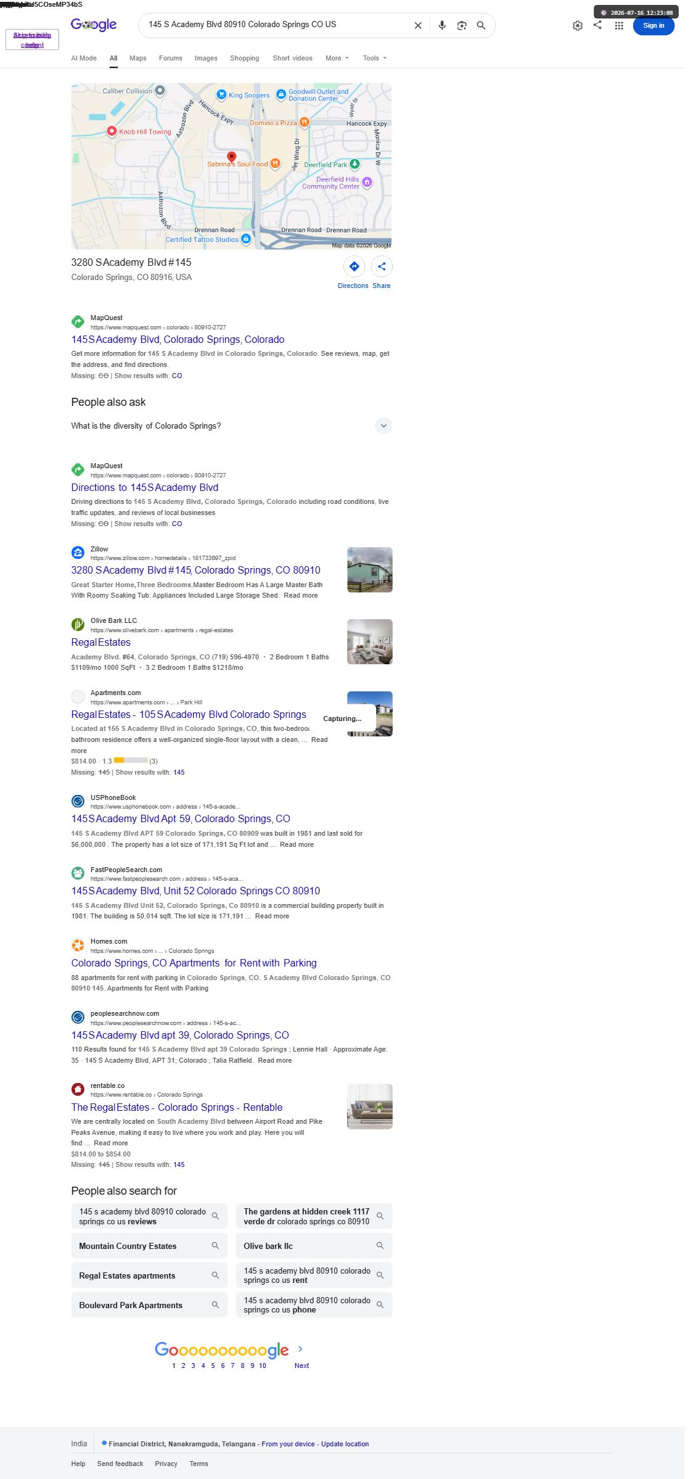Viewport: 693px width, 1479px height.
Task: Switch to Forums tab
Action: coord(171,58)
